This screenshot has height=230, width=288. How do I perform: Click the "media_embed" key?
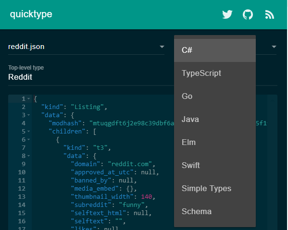pos(95,189)
